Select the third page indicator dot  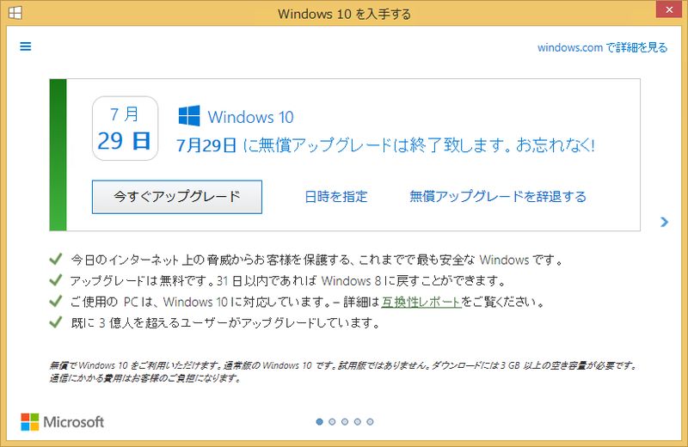345,421
